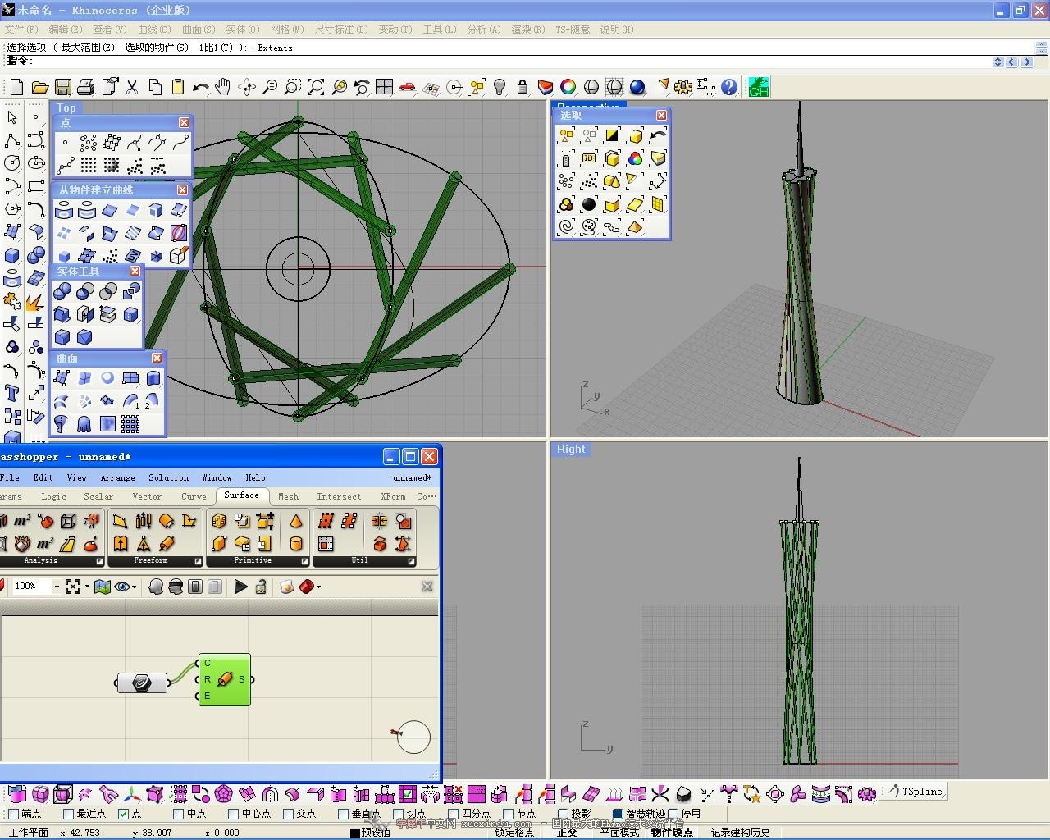1050x840 pixels.
Task: Click 记录建构历史 in the status bar
Action: [740, 832]
